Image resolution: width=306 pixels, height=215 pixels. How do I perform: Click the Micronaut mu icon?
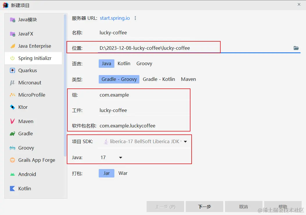point(12,83)
